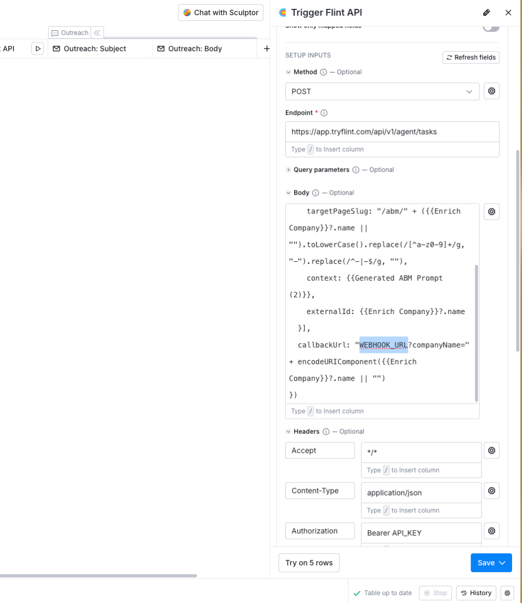The image size is (522, 603).
Task: Click the envelope icon on Outreach: Subject column
Action: (x=56, y=48)
